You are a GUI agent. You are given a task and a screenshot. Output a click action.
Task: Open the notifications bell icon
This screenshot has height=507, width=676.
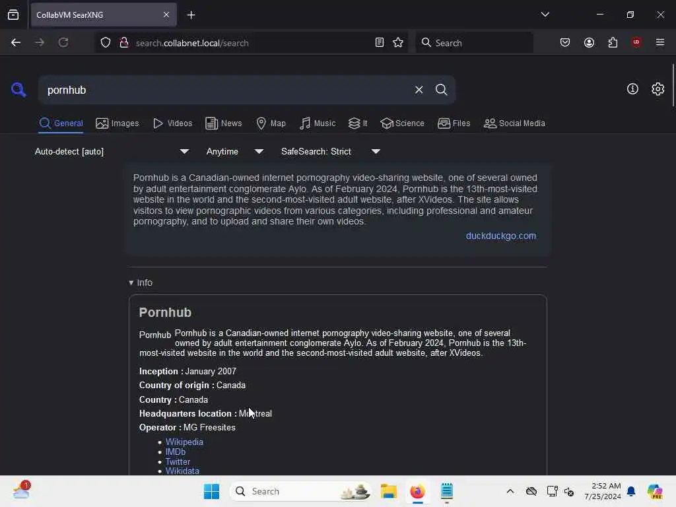pyautogui.click(x=631, y=491)
